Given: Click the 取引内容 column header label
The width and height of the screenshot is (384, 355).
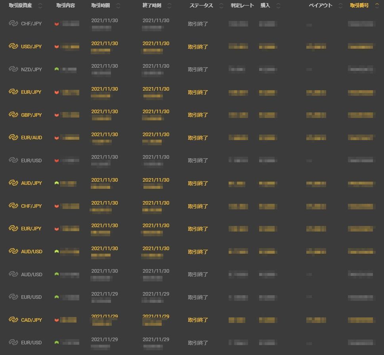Looking at the screenshot, I should [66, 6].
